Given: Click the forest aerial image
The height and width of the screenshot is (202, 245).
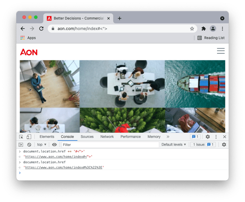Looking at the screenshot, I should 122,120.
